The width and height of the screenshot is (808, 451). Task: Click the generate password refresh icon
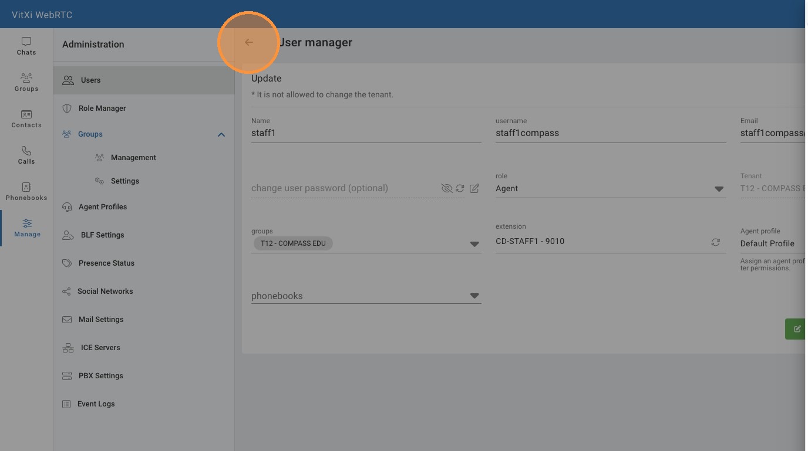point(460,188)
